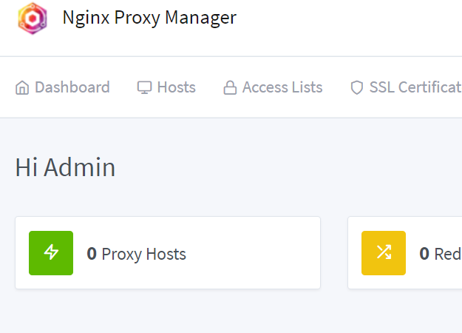Click the Access Lists padlock icon
The height and width of the screenshot is (333, 462).
[x=230, y=87]
